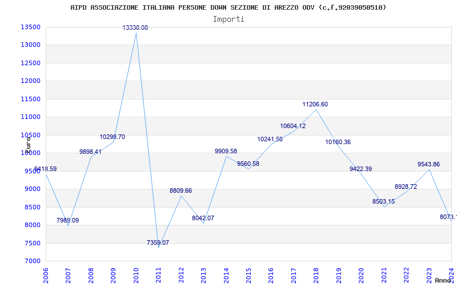Click the 11000 y-axis value
The image size is (457, 286).
tap(30, 117)
